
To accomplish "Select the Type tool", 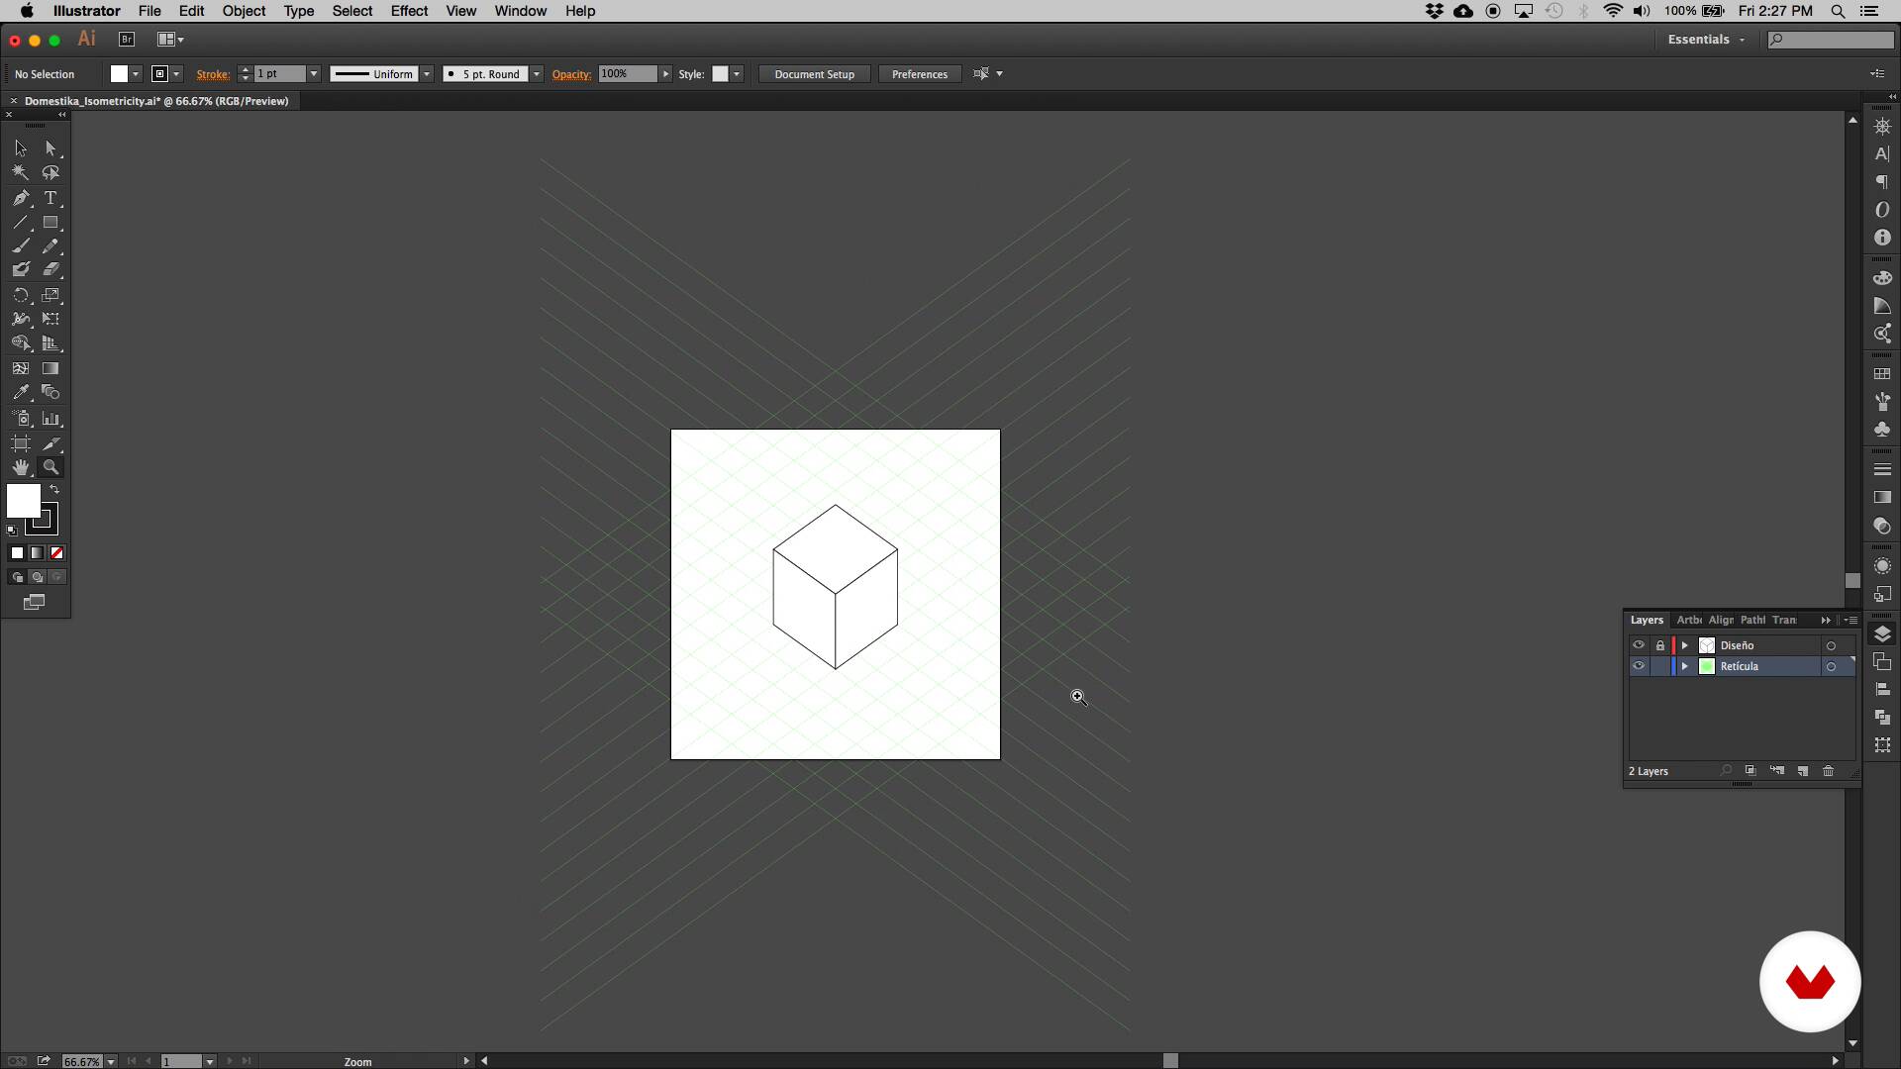I will (50, 198).
